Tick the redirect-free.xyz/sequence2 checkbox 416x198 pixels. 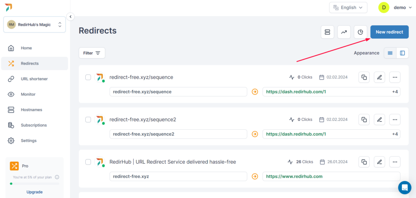tap(88, 120)
